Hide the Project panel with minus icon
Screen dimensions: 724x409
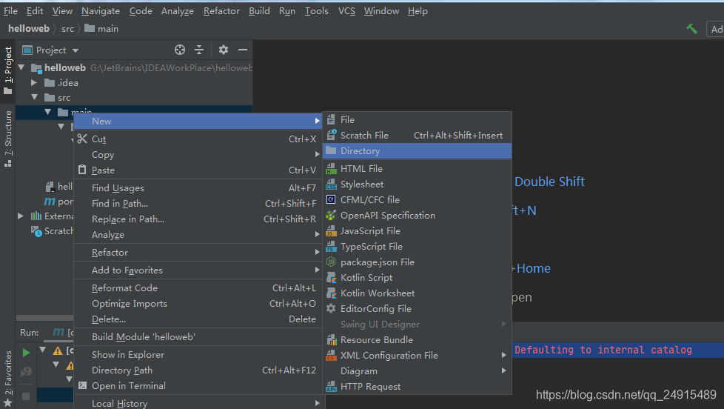243,50
